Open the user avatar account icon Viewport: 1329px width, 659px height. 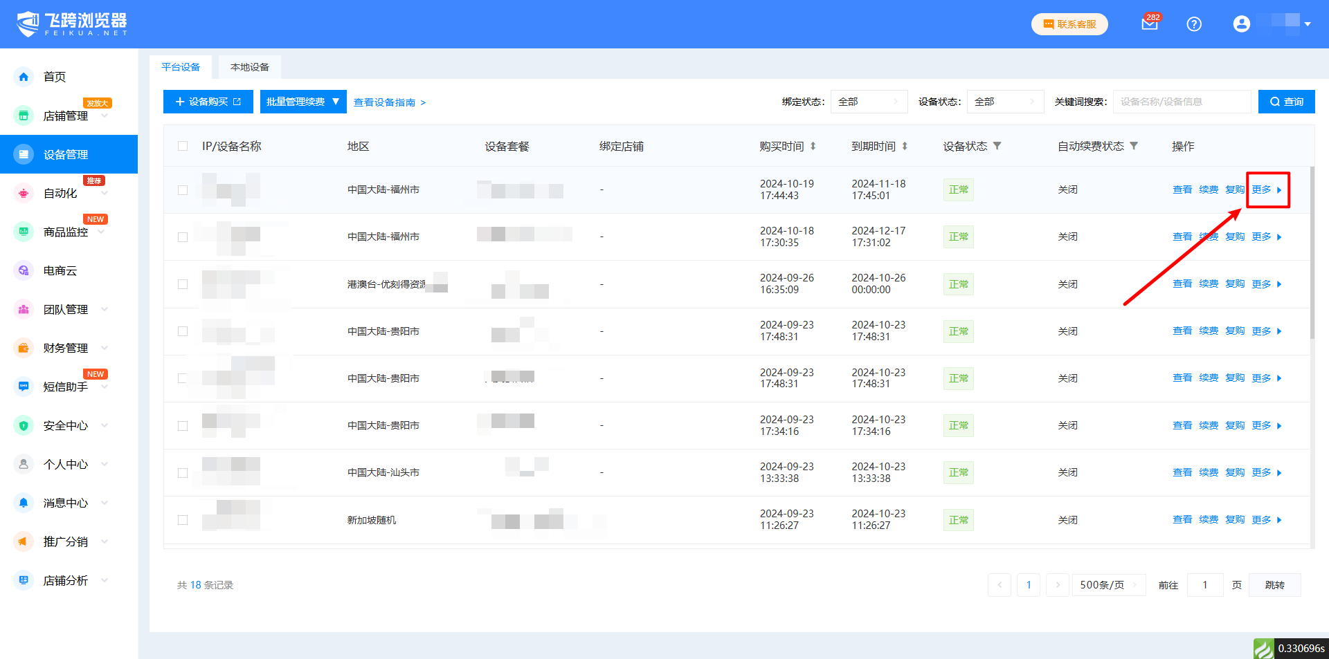pos(1241,24)
